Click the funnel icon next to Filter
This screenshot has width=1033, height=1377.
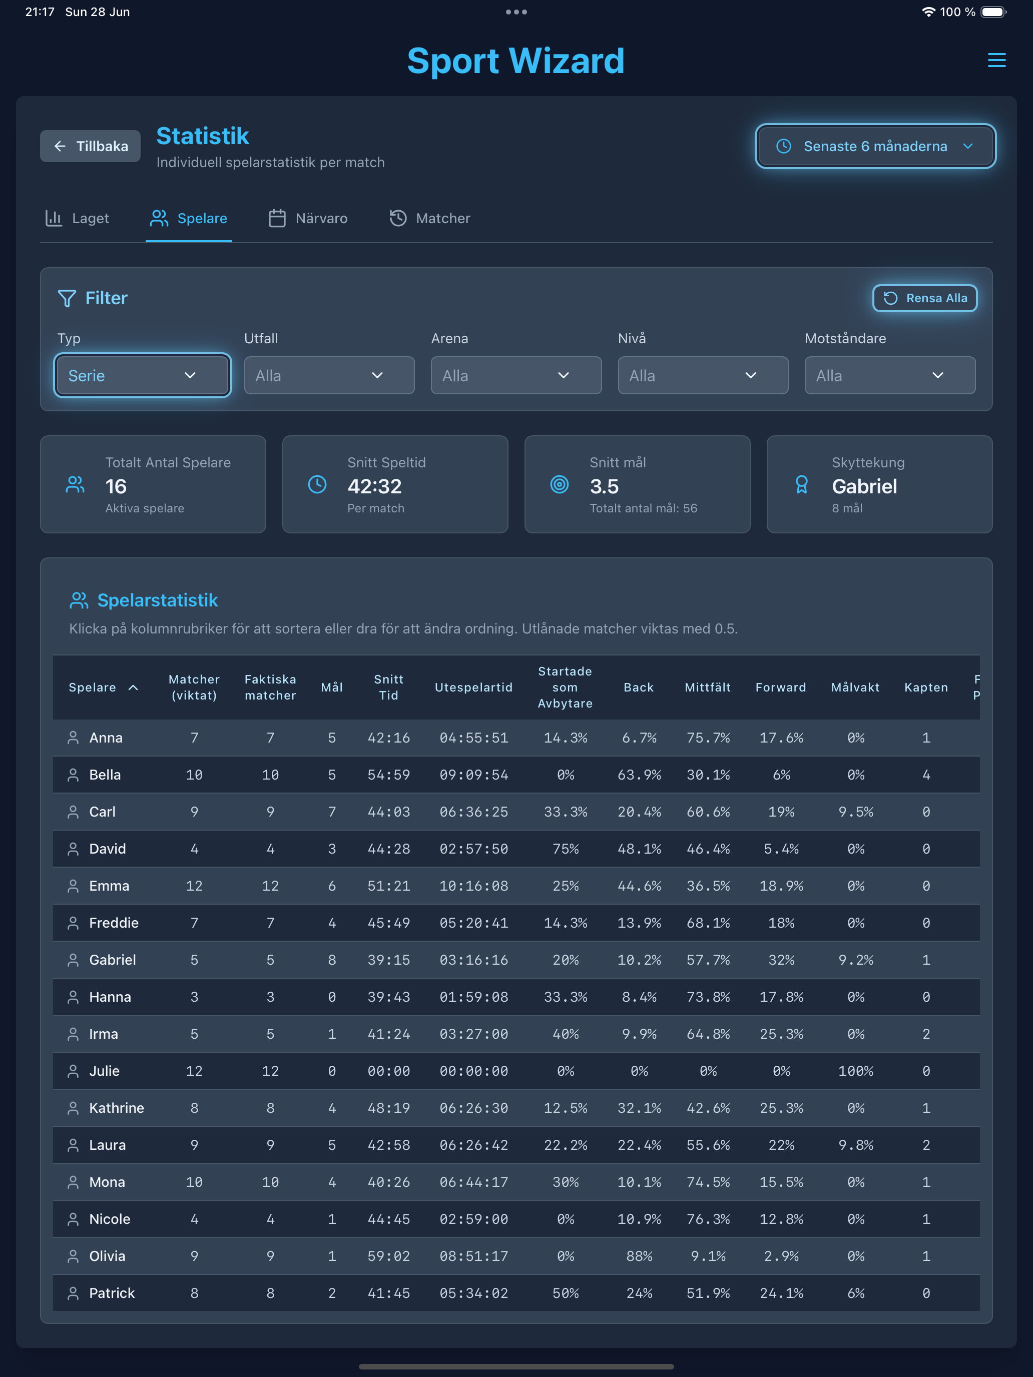click(x=67, y=299)
